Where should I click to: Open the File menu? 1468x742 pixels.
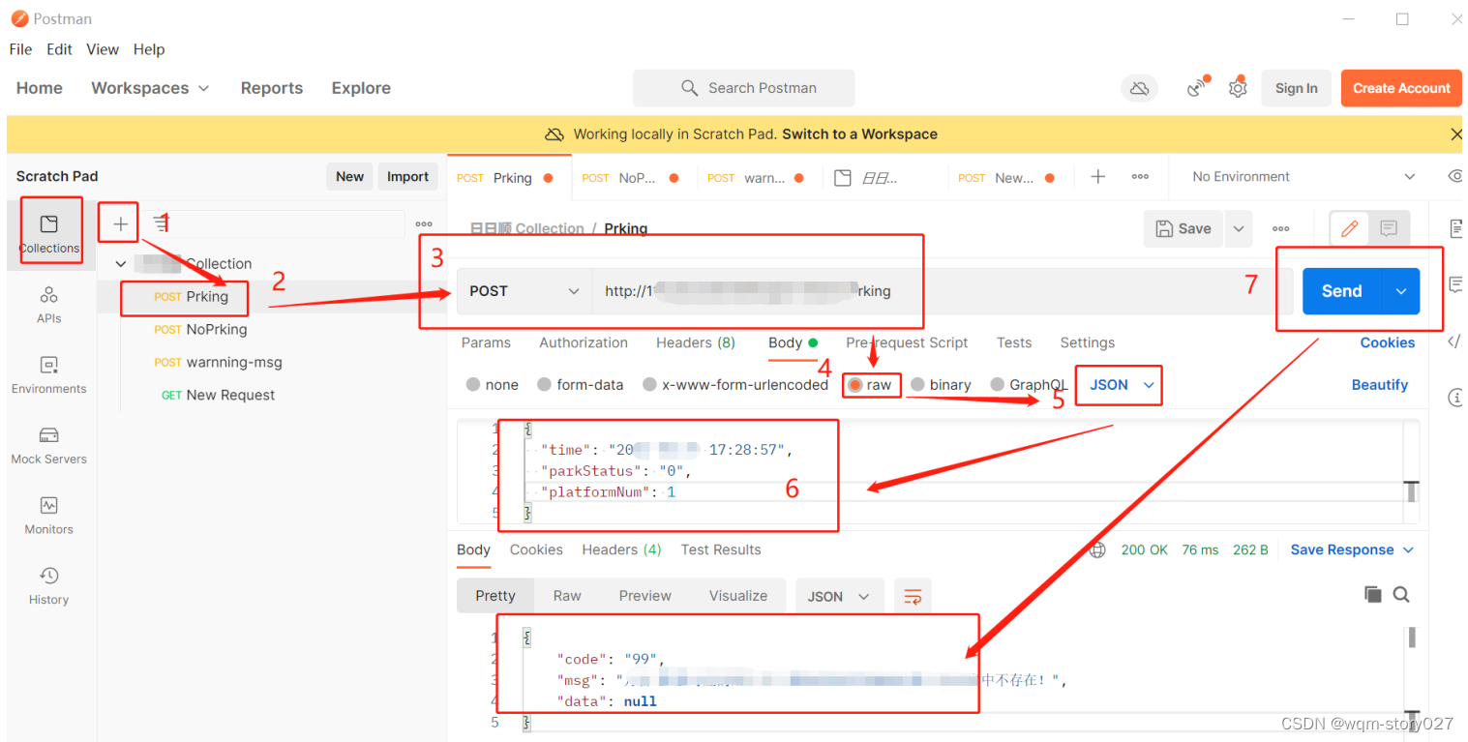pos(20,49)
